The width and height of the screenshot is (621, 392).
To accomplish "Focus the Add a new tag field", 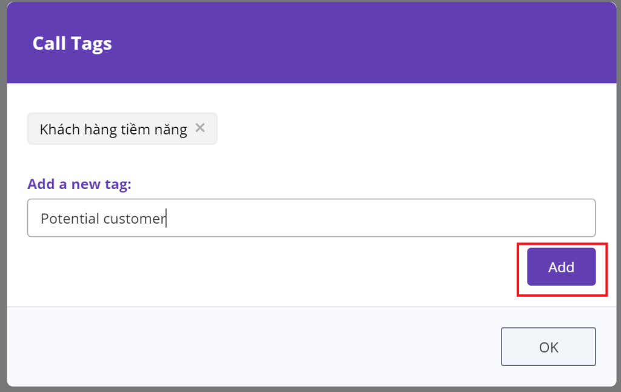I will pyautogui.click(x=311, y=218).
